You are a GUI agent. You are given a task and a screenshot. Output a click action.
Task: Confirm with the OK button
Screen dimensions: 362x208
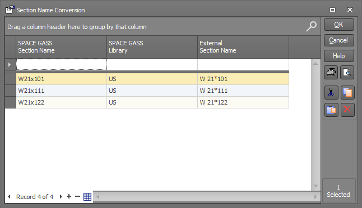[338, 25]
